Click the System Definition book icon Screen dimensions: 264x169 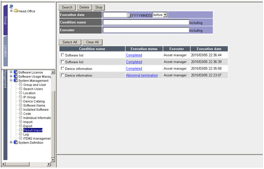[x=16, y=142]
